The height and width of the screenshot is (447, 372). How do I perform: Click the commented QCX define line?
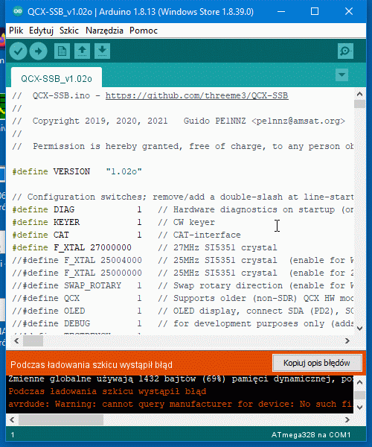pos(182,298)
